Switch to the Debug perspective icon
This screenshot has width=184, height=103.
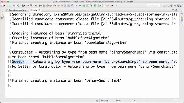pos(175,6)
